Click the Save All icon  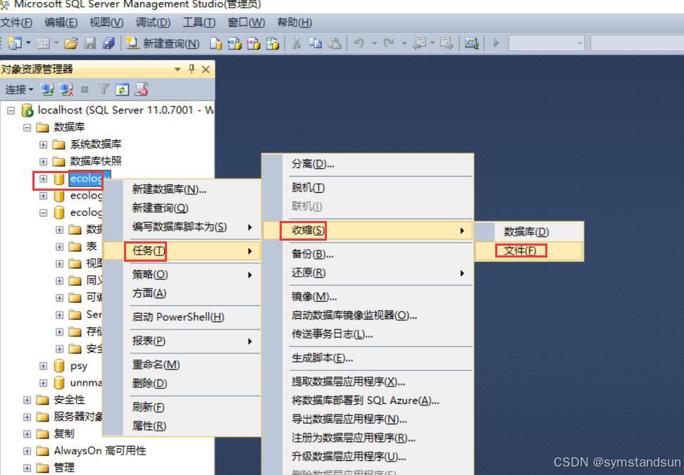tap(108, 43)
